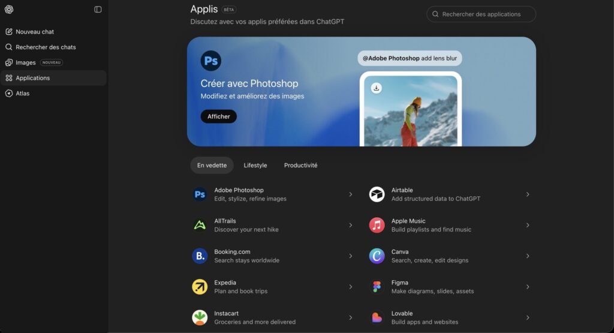Click the Figma app icon

(x=377, y=287)
